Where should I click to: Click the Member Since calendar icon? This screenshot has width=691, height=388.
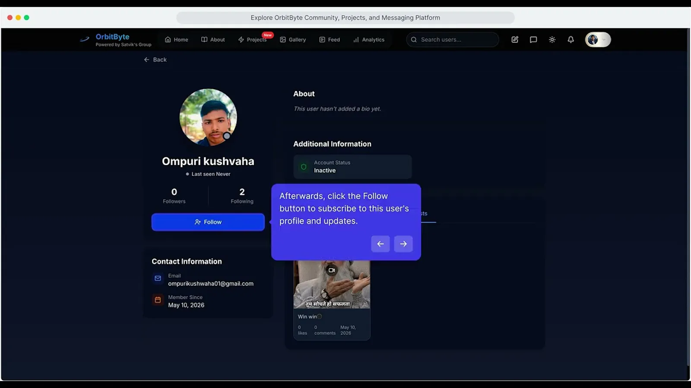(x=158, y=300)
